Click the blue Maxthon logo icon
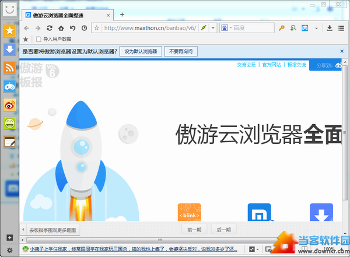Viewport: 350px width, 257px height. [x=260, y=212]
